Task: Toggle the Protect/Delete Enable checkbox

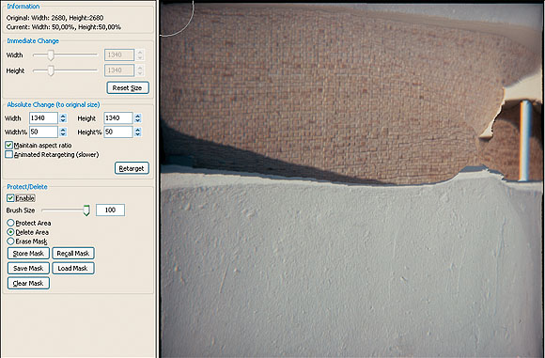Action: pyautogui.click(x=10, y=198)
